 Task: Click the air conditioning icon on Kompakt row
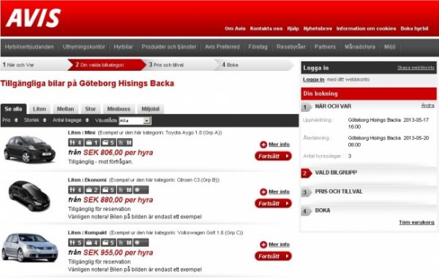tap(140, 242)
